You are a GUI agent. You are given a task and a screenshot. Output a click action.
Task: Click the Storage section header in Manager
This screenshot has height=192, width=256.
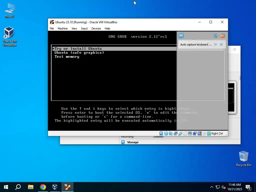133,142
